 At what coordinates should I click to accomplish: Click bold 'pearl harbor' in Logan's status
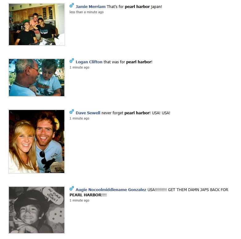click(139, 62)
